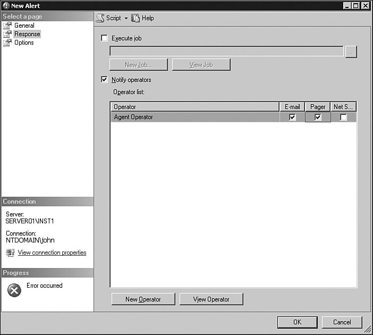
Task: Click the New Alert title bar icon
Action: point(6,6)
